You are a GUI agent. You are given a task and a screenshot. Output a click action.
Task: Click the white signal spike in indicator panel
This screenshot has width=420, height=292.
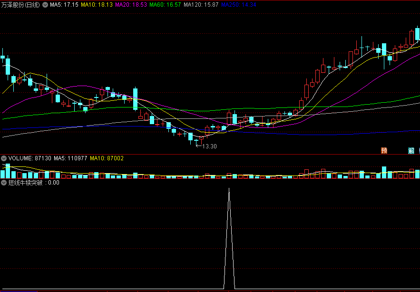[x=229, y=238]
